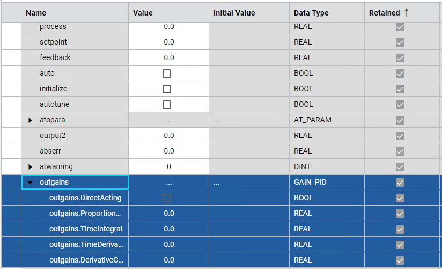
Task: Click the setpoint value field
Action: 168,42
